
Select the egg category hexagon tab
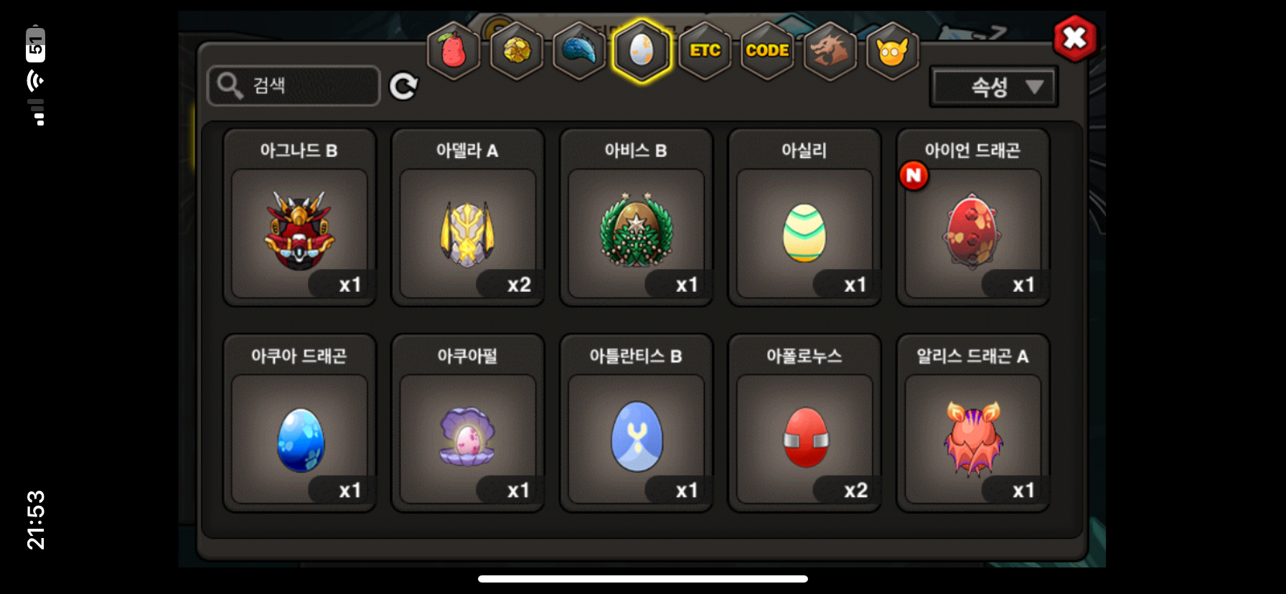pyautogui.click(x=642, y=50)
